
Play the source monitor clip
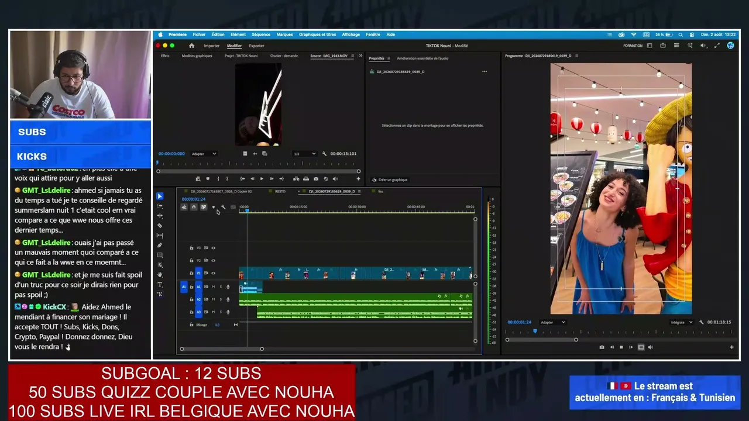tap(262, 179)
